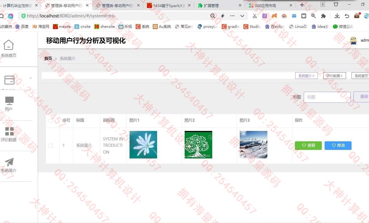The image size is (369, 223).
Task: Open the green tree 图片2 thumbnail
Action: pyautogui.click(x=198, y=145)
